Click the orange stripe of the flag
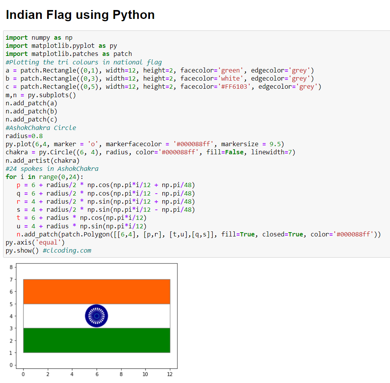The image size is (390, 383). pyautogui.click(x=96, y=291)
